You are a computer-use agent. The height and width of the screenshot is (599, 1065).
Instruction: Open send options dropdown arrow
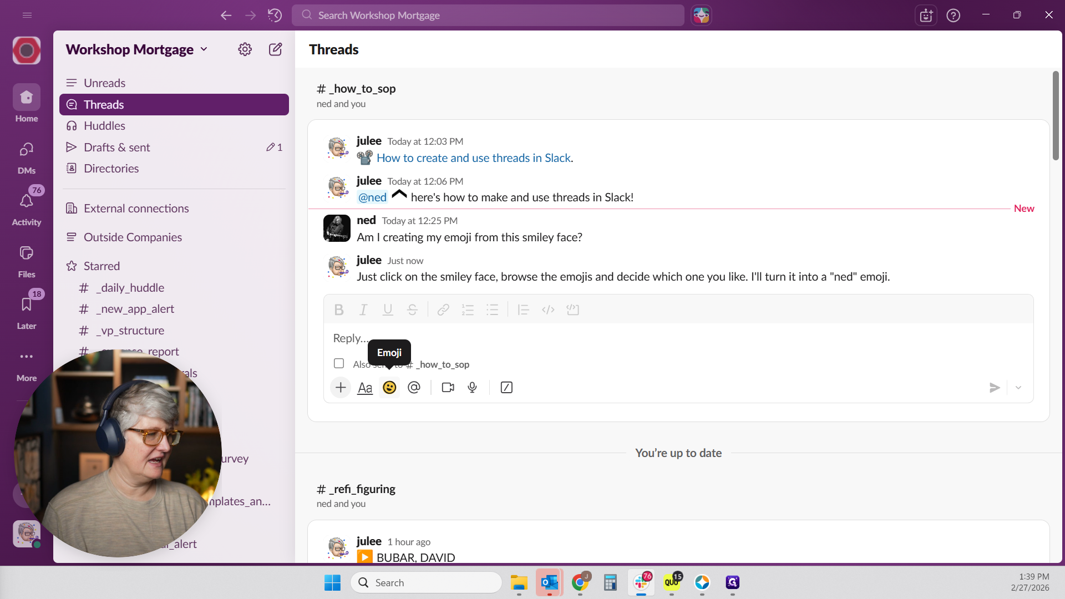click(x=1018, y=388)
